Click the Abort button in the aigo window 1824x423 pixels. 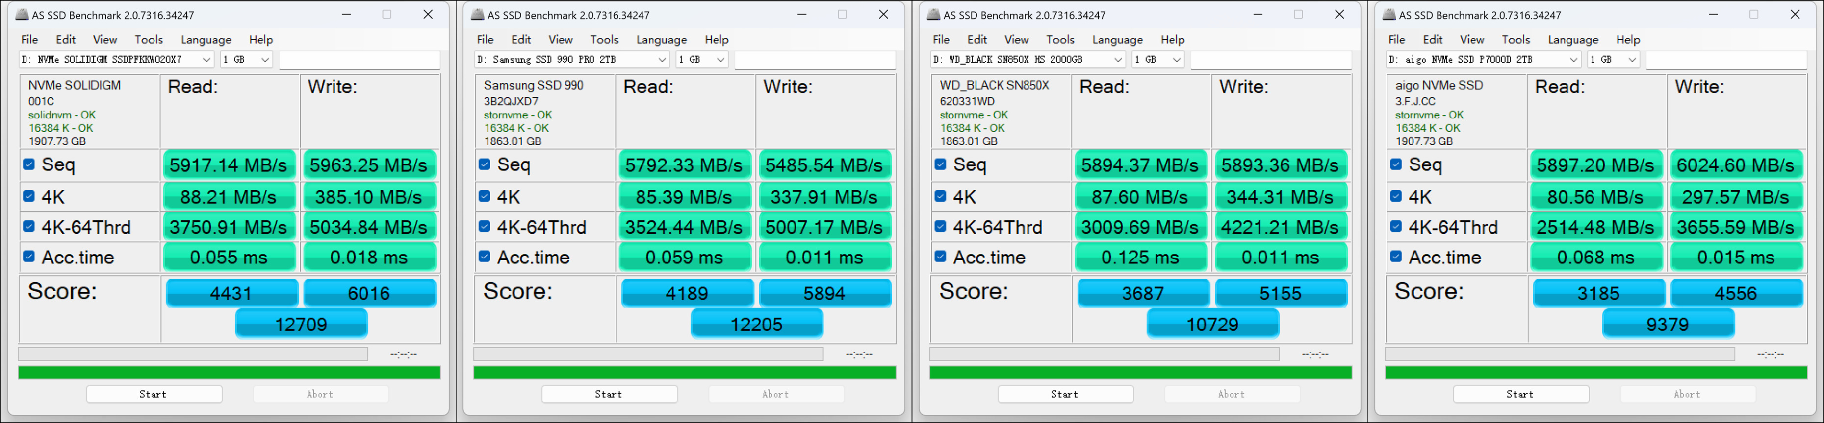[x=1687, y=394]
